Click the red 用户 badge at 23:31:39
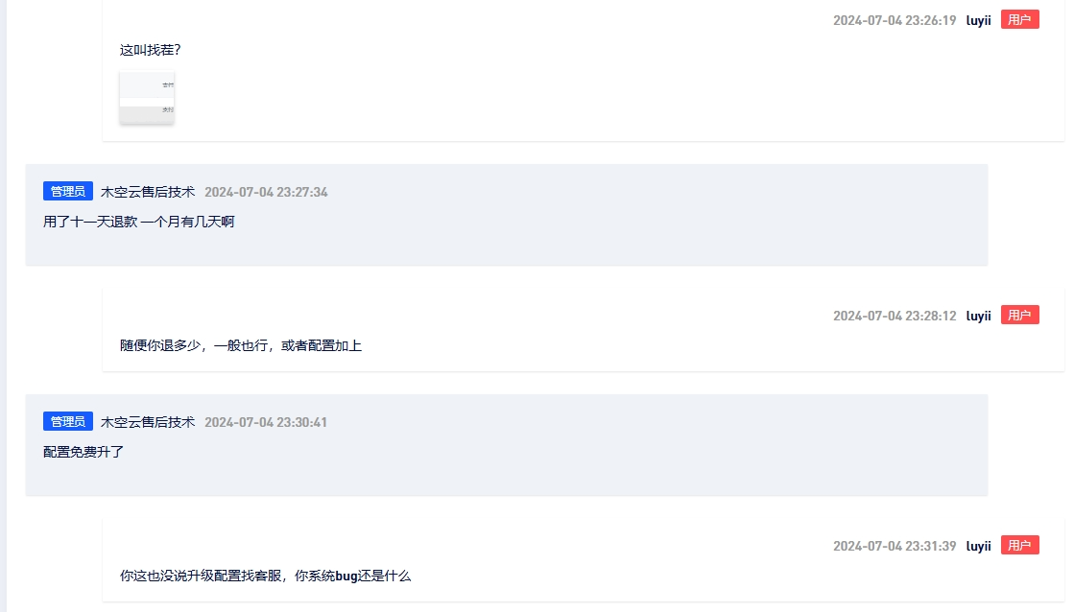Viewport: 1074px width, 612px height. pos(1020,545)
